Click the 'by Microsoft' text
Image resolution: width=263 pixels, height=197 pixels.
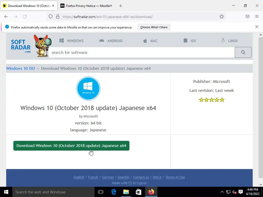point(88,116)
